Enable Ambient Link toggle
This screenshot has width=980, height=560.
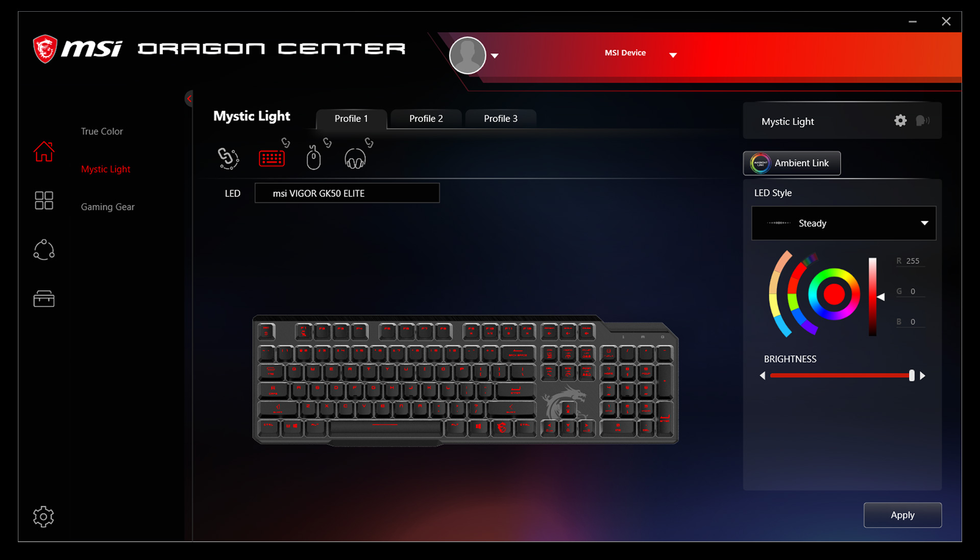(792, 163)
